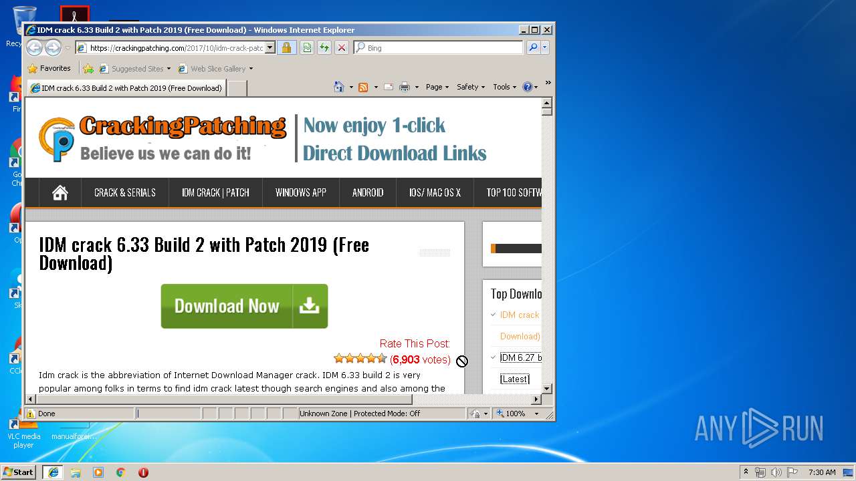Image resolution: width=856 pixels, height=481 pixels.
Task: Go forward with the browser Forward arrow
Action: (53, 47)
